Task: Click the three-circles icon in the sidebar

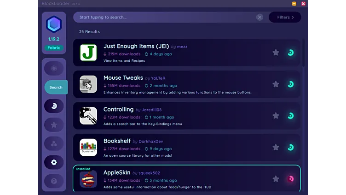Action: pos(54,143)
